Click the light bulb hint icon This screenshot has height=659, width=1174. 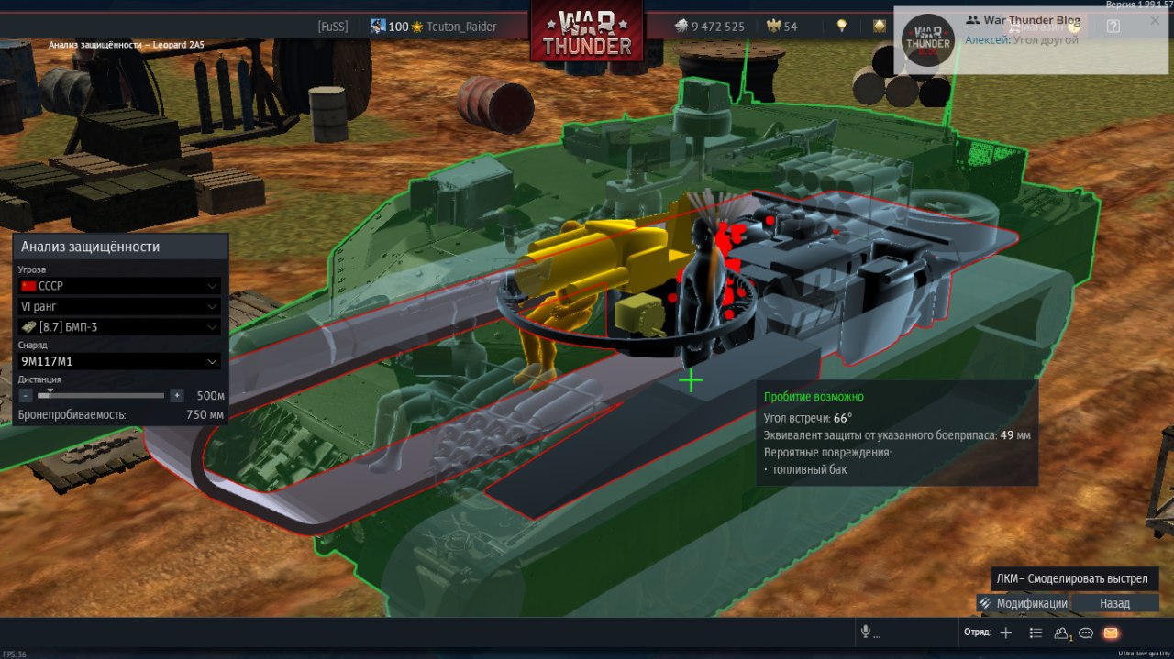(840, 27)
